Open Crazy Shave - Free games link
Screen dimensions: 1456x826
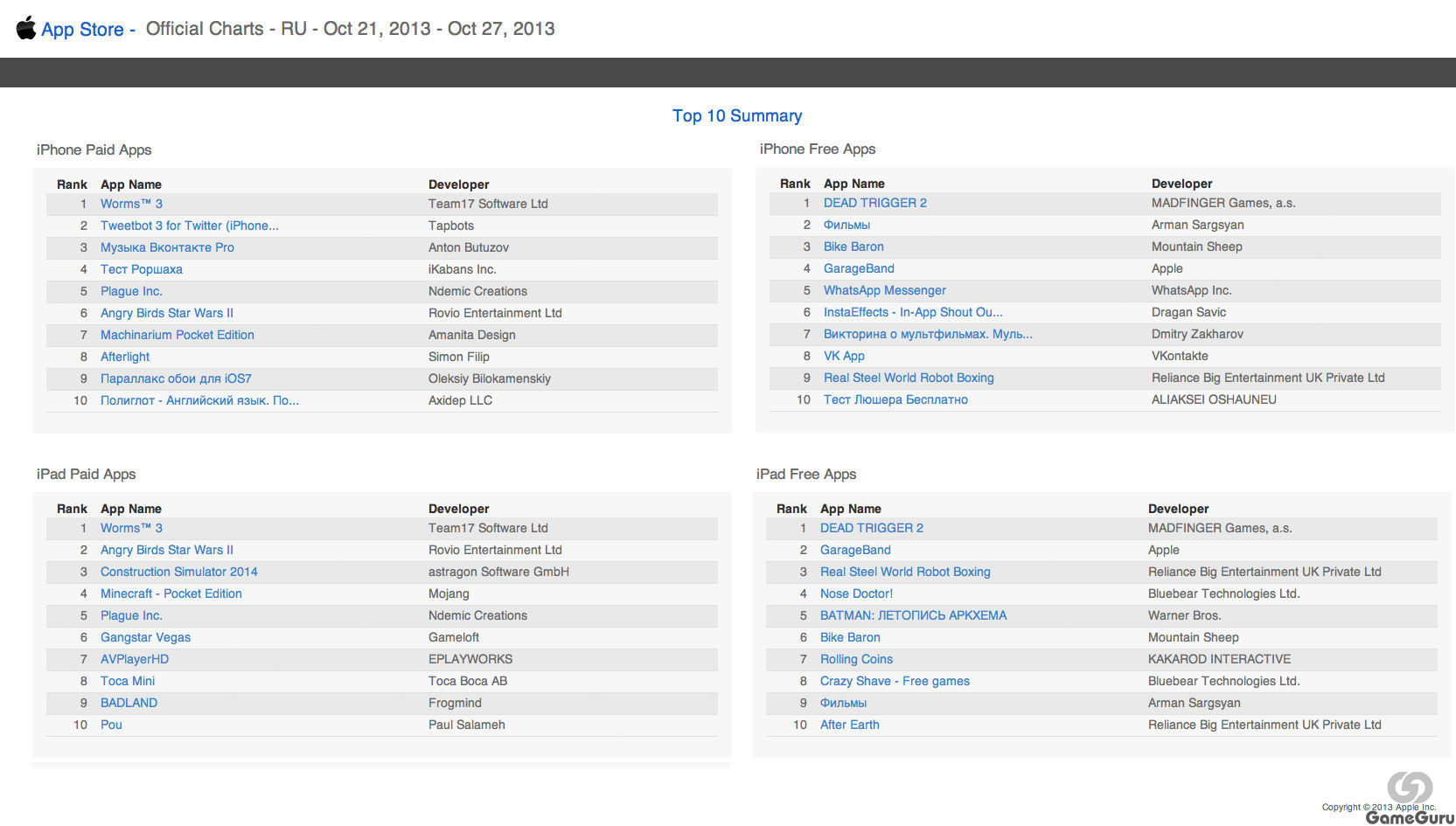895,681
